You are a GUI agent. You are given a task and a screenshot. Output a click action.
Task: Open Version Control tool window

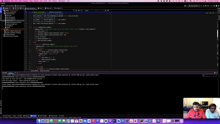[7, 116]
